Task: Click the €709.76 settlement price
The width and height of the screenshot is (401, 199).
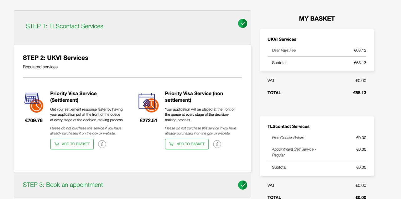Action: click(34, 120)
